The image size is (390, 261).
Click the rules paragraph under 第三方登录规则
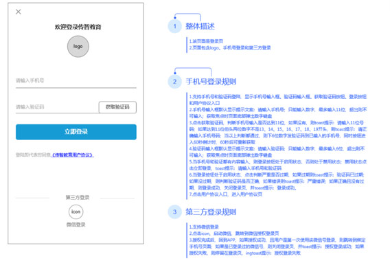[277, 240]
